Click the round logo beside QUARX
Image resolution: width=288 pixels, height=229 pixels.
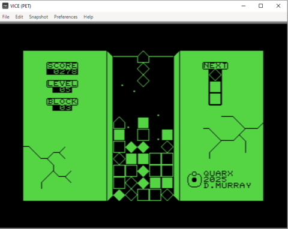(194, 179)
